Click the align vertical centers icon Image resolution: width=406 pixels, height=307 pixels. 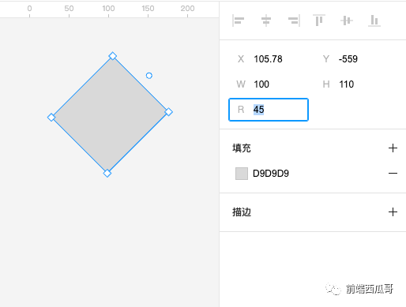coord(347,21)
